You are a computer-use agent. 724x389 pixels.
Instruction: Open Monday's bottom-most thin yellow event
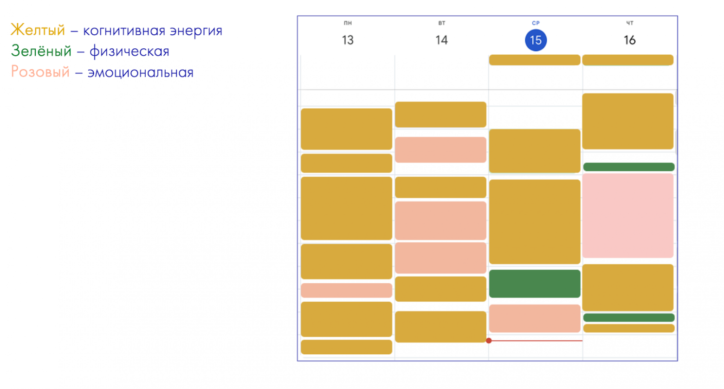coord(346,347)
